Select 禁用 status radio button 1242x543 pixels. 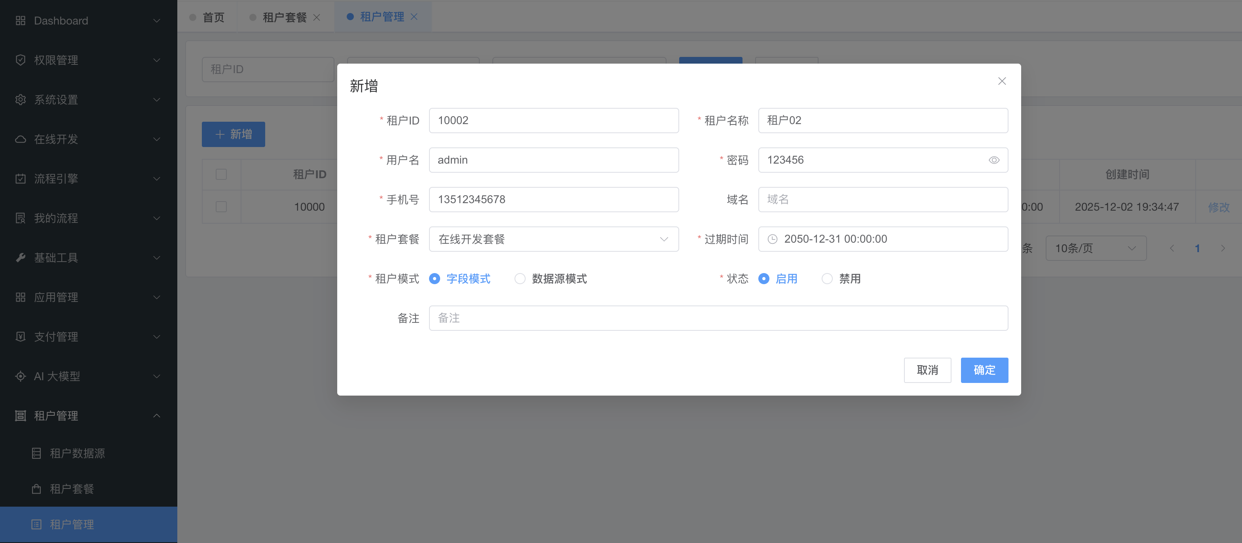826,279
